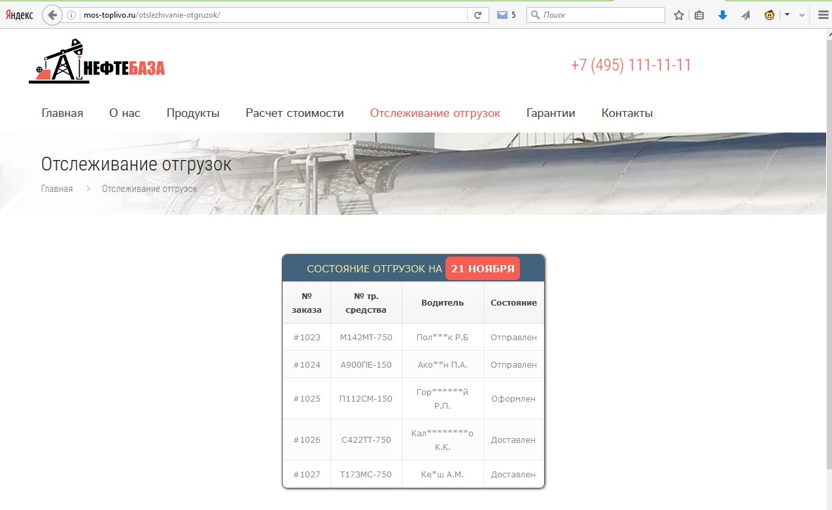Click the paper plane send icon
The image size is (832, 510).
pyautogui.click(x=745, y=15)
